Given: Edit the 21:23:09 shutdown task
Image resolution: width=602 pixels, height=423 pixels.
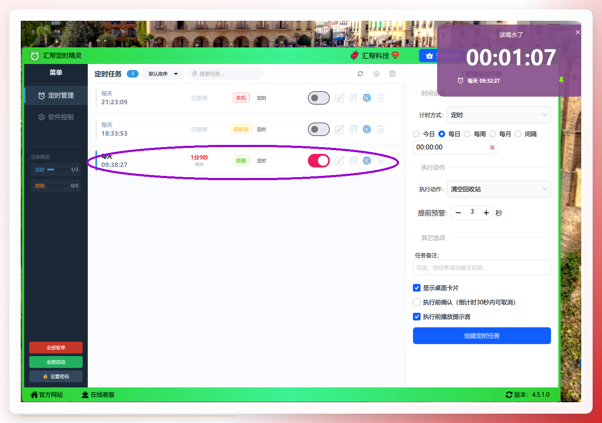Looking at the screenshot, I should tap(340, 98).
